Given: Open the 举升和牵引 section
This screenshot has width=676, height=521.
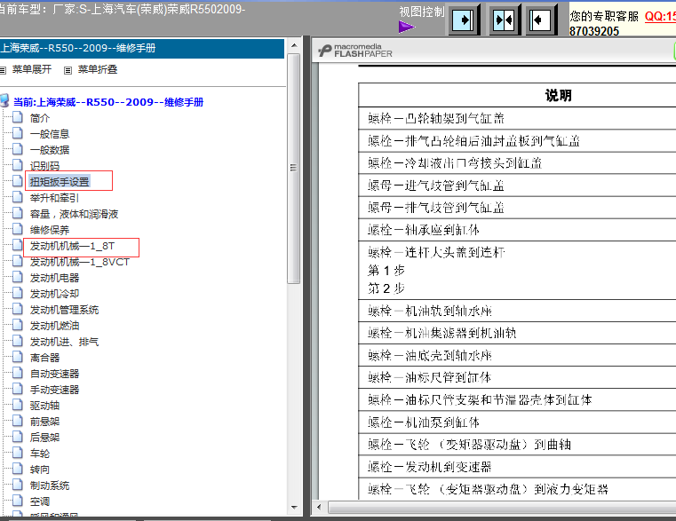Looking at the screenshot, I should [54, 198].
